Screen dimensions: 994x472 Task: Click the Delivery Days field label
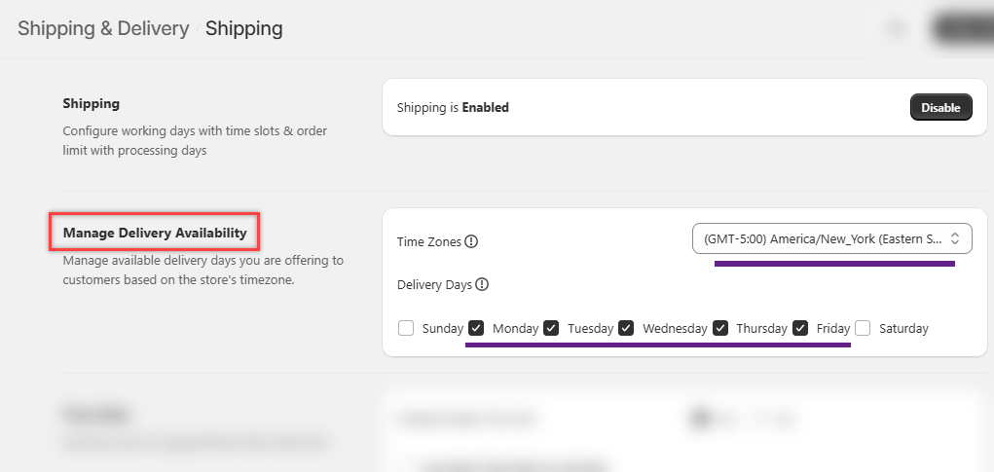[x=434, y=285]
